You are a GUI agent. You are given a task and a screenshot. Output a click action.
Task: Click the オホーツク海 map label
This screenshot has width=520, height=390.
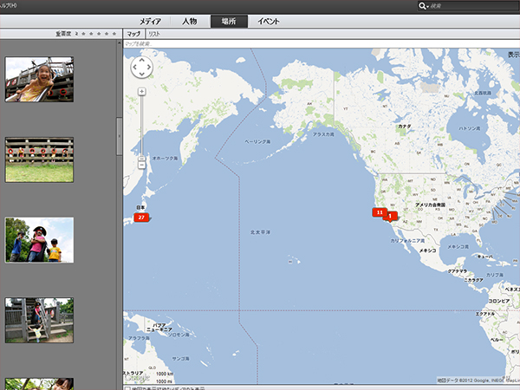tap(165, 159)
